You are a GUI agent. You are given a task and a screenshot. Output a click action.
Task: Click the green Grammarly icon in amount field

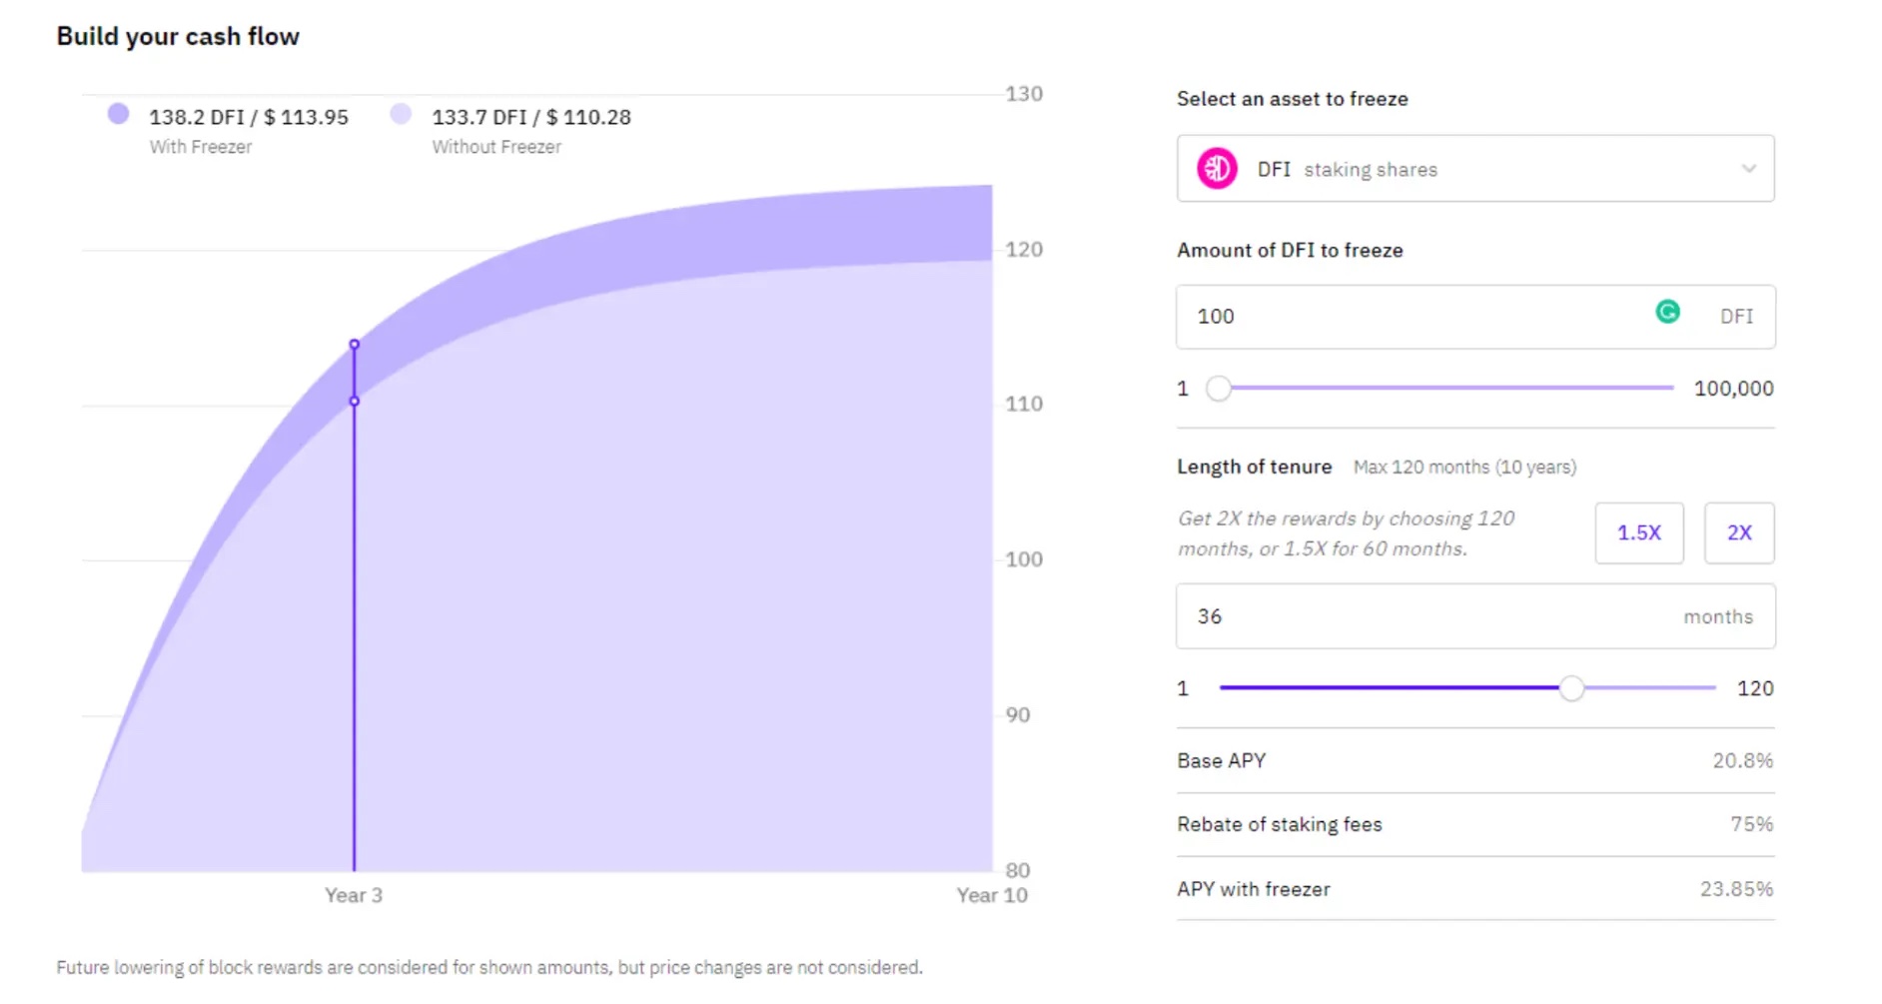[x=1667, y=313]
